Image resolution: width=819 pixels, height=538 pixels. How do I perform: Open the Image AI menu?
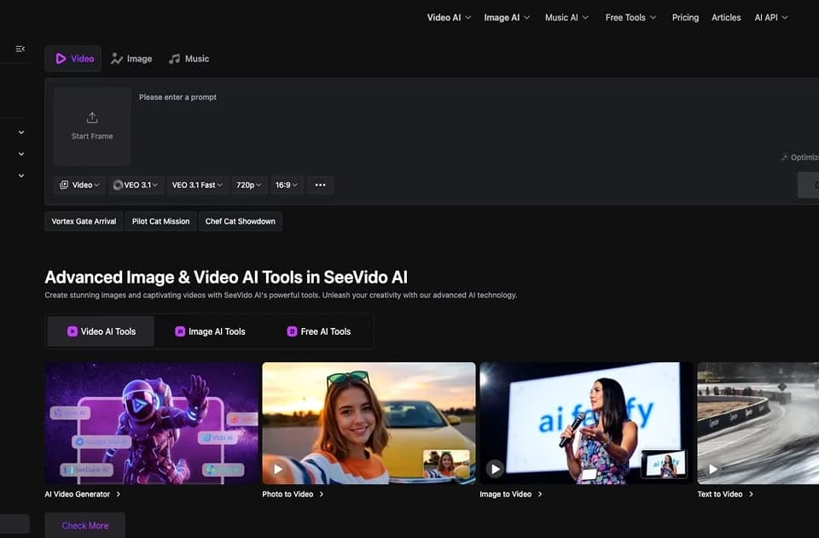point(507,17)
